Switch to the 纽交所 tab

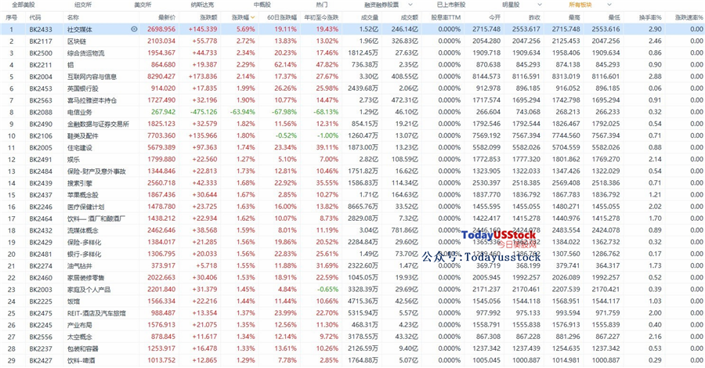click(83, 5)
